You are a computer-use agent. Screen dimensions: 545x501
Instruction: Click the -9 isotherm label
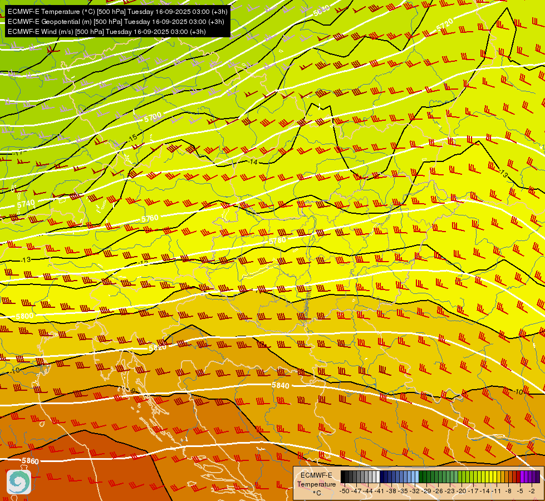point(132,391)
